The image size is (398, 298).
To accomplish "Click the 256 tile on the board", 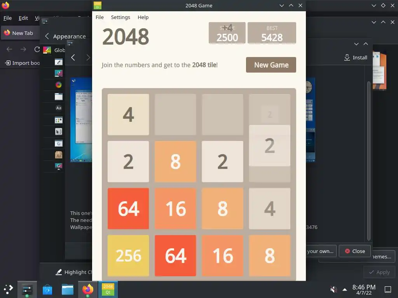I will 128,255.
